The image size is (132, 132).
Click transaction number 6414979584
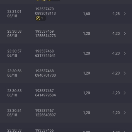coord(46,95)
